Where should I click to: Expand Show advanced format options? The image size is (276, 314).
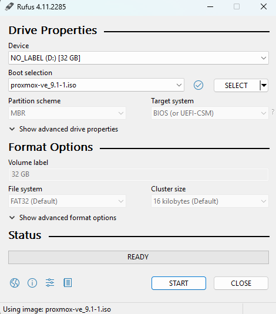[x=63, y=218]
